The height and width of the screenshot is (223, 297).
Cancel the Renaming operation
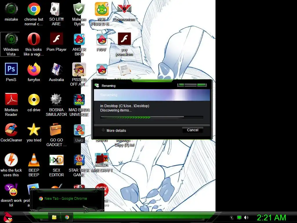(x=193, y=130)
